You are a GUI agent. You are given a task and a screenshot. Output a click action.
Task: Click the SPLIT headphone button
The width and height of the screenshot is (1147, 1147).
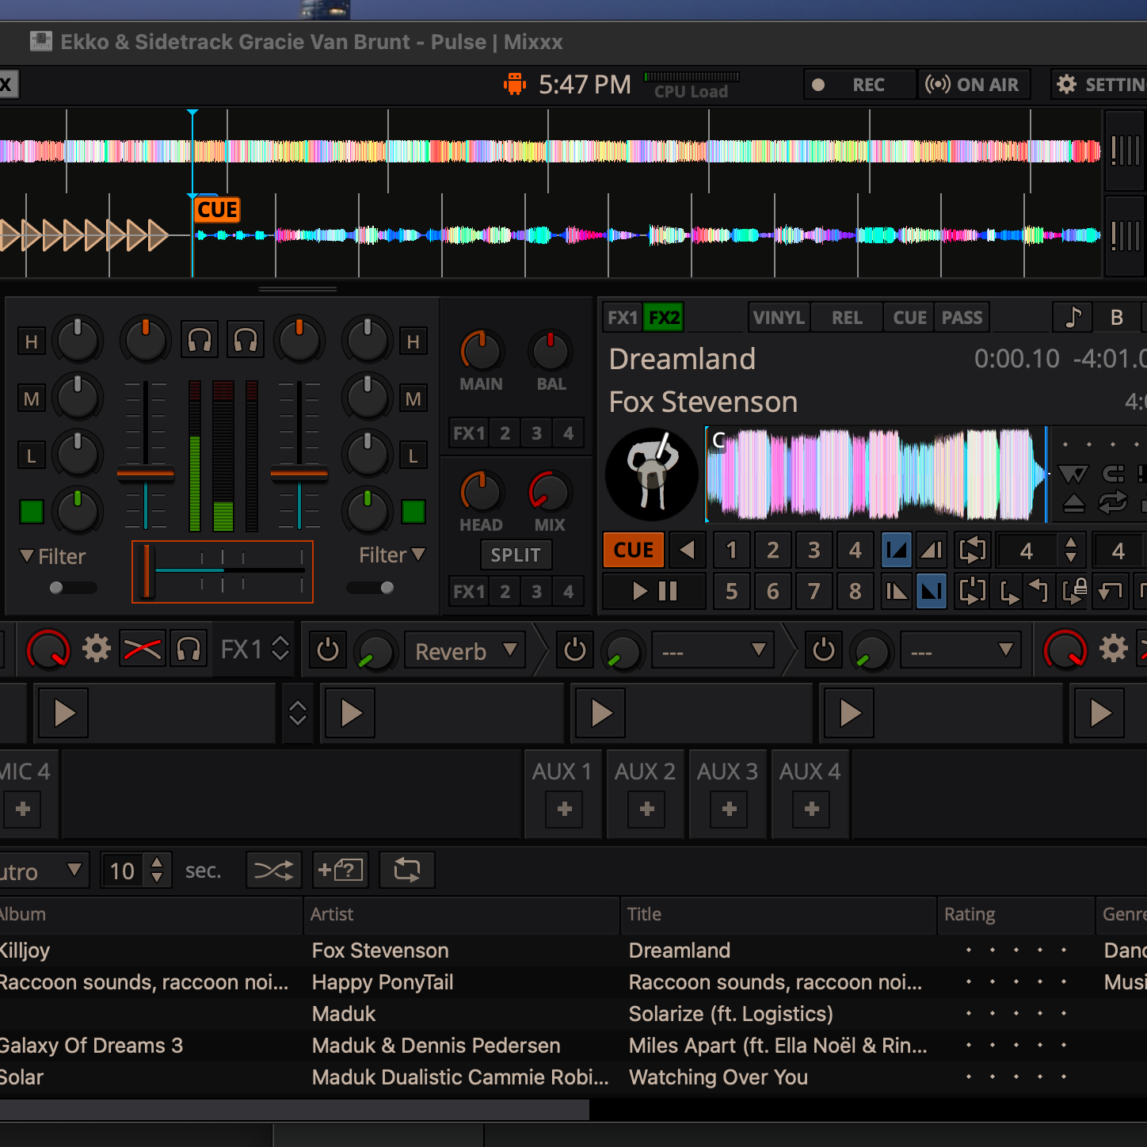click(x=515, y=555)
